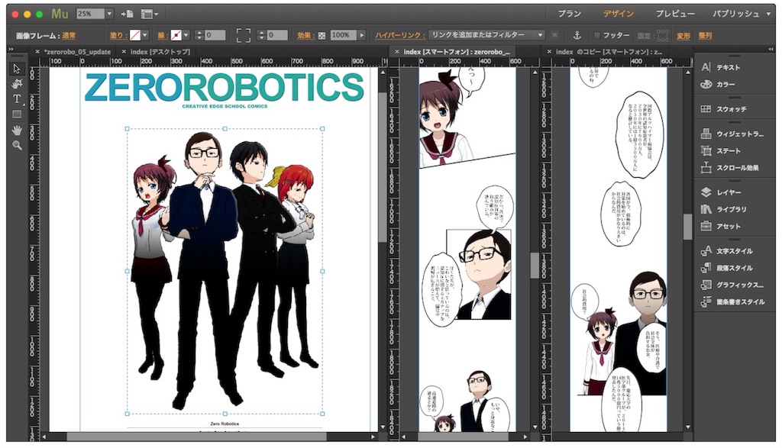Close the index [デスクトップ] tab
This screenshot has width=782, height=448.
click(x=124, y=51)
